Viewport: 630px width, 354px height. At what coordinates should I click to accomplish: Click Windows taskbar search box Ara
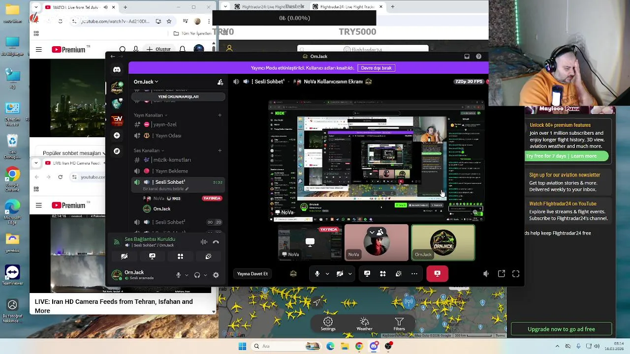[x=285, y=346]
